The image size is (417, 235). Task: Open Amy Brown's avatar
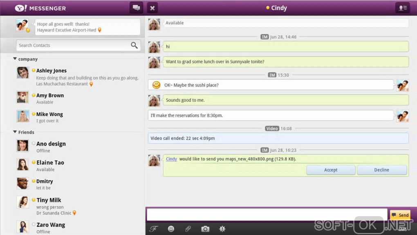pyautogui.click(x=22, y=97)
